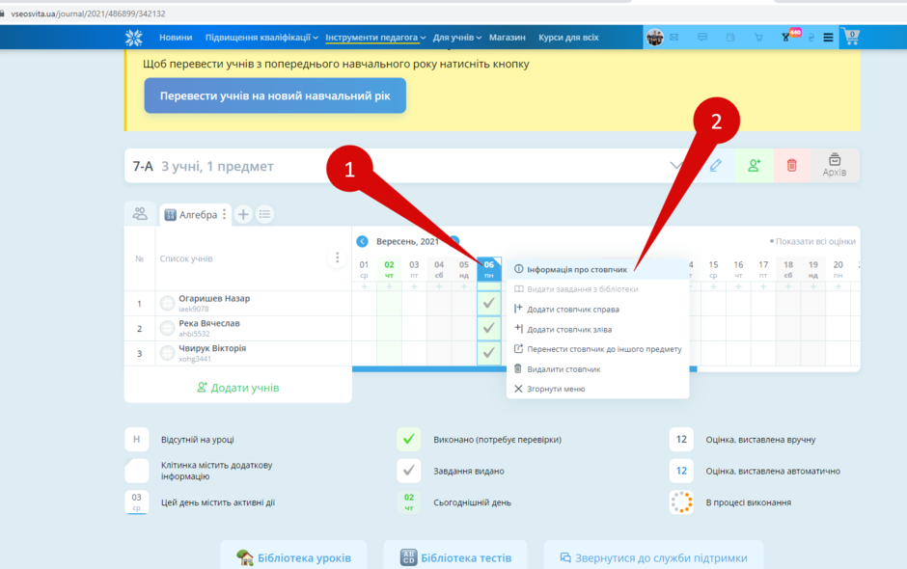The image size is (907, 569).
Task: Click Додати учнів link
Action: pos(237,388)
